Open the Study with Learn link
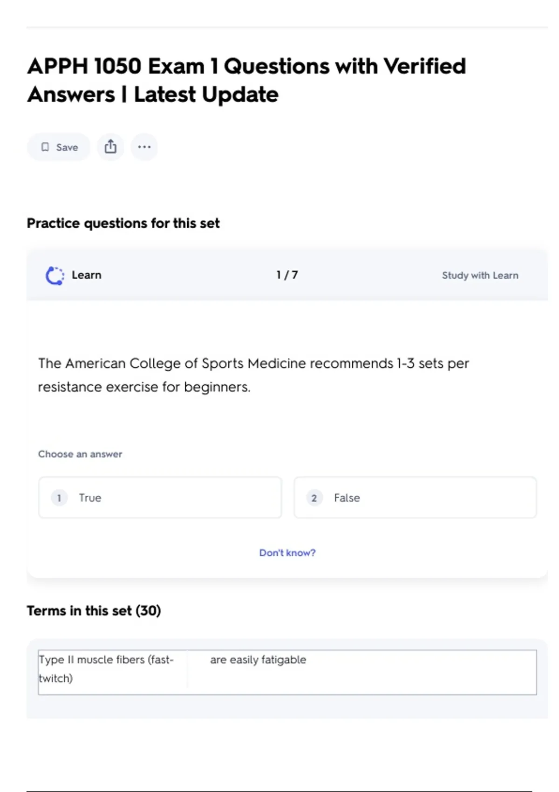Screen dimensions: 559x792 tap(480, 275)
